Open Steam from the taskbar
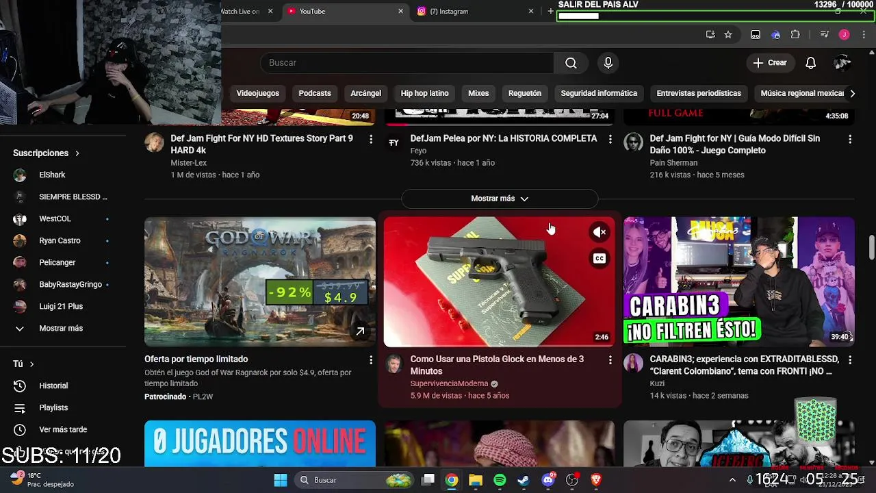 click(524, 480)
